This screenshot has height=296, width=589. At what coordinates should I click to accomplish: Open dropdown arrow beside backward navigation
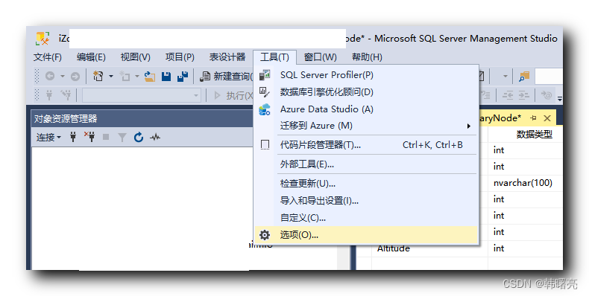63,77
